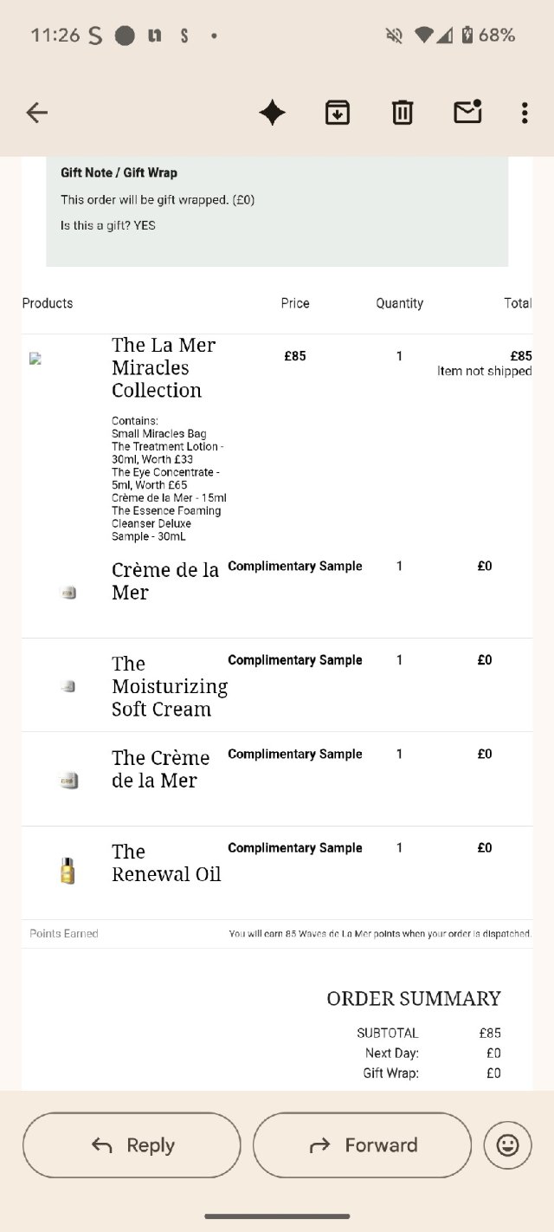The height and width of the screenshot is (1232, 554).
Task: Go back using the arrow icon
Action: point(36,113)
